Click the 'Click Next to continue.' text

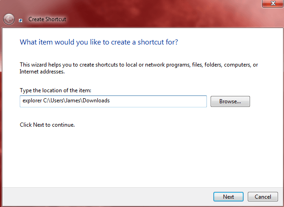pos(47,125)
